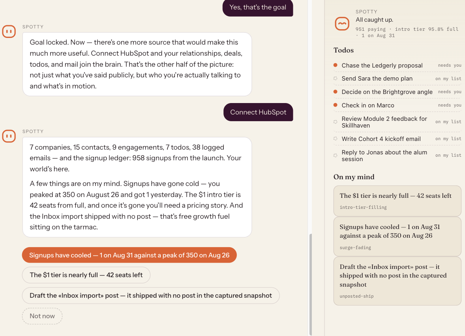
Task: Toggle circle for Review Module 2 feedback todo
Action: click(x=336, y=122)
